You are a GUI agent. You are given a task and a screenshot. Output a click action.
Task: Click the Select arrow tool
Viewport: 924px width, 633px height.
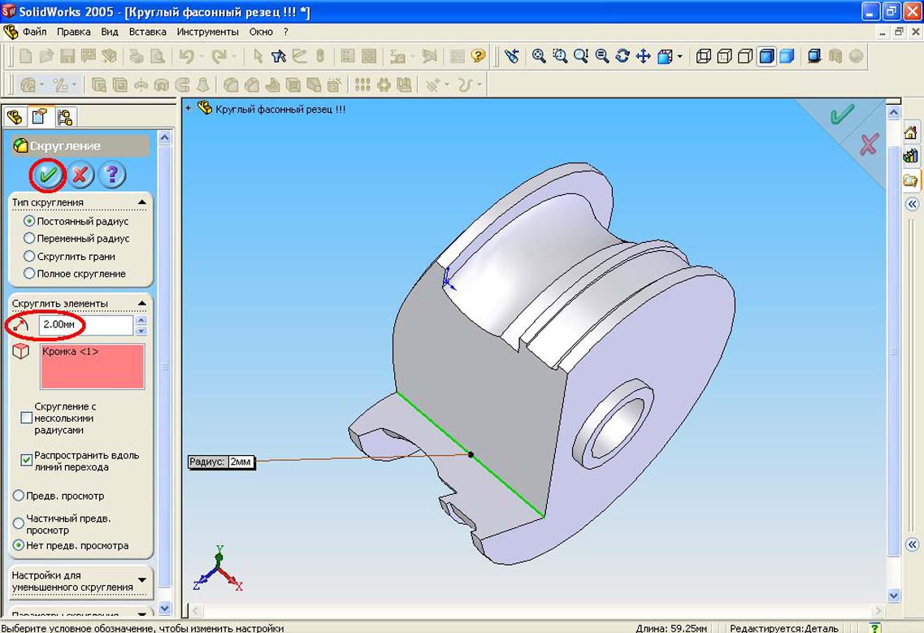coord(258,56)
